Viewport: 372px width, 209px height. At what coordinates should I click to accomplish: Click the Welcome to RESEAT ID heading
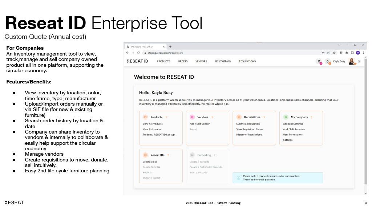164,77
